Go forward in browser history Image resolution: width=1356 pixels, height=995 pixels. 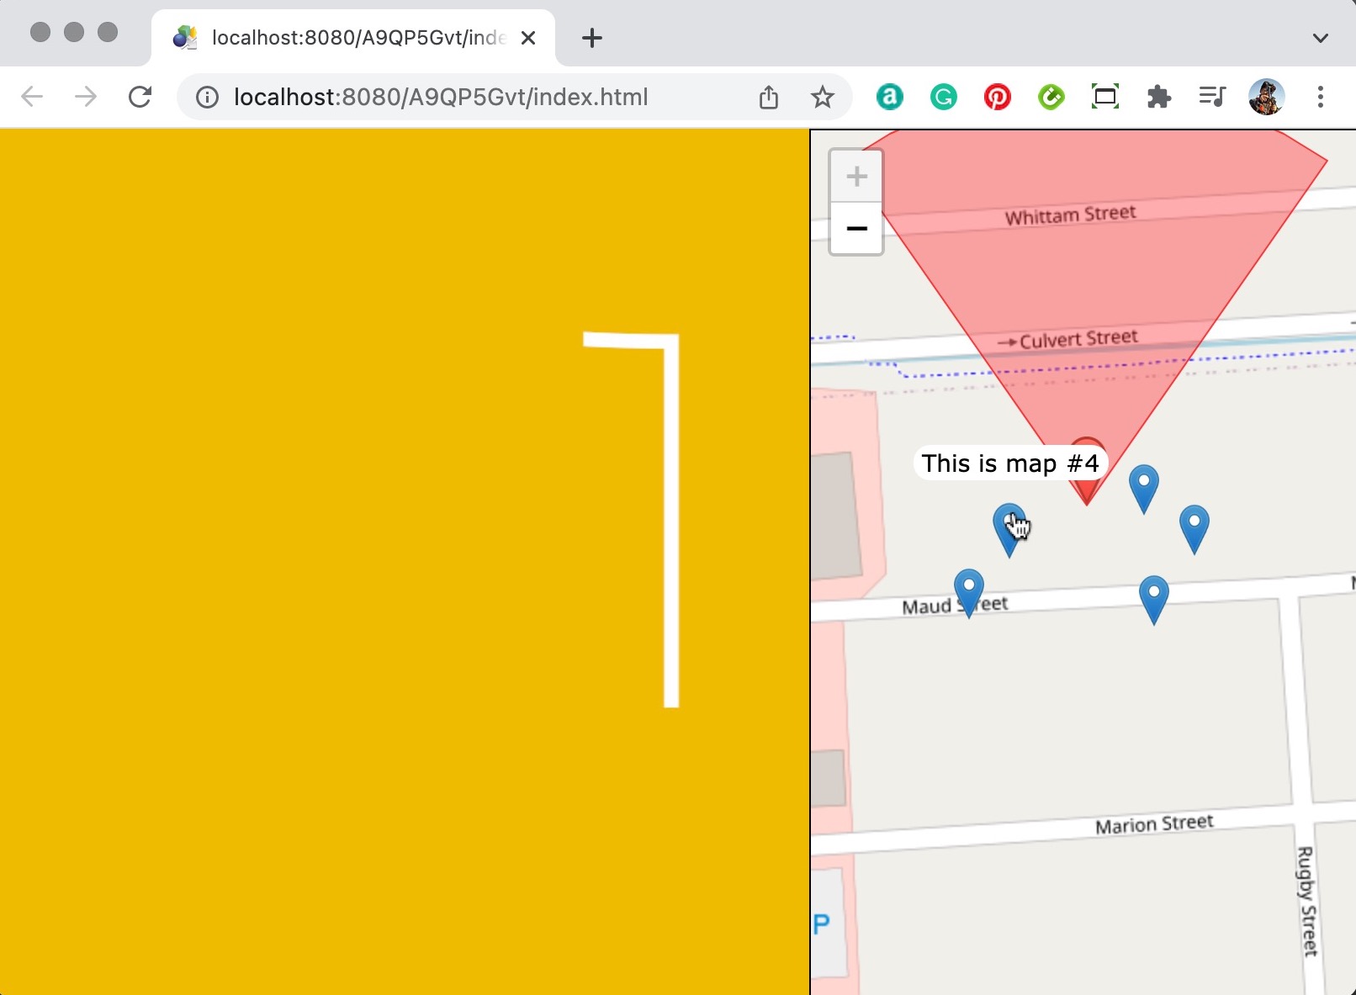pos(86,97)
